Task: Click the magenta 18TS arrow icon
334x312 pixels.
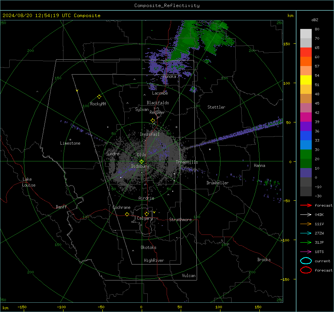Action: click(306, 252)
